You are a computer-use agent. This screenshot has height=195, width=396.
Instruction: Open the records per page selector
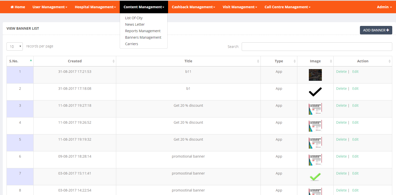point(15,46)
